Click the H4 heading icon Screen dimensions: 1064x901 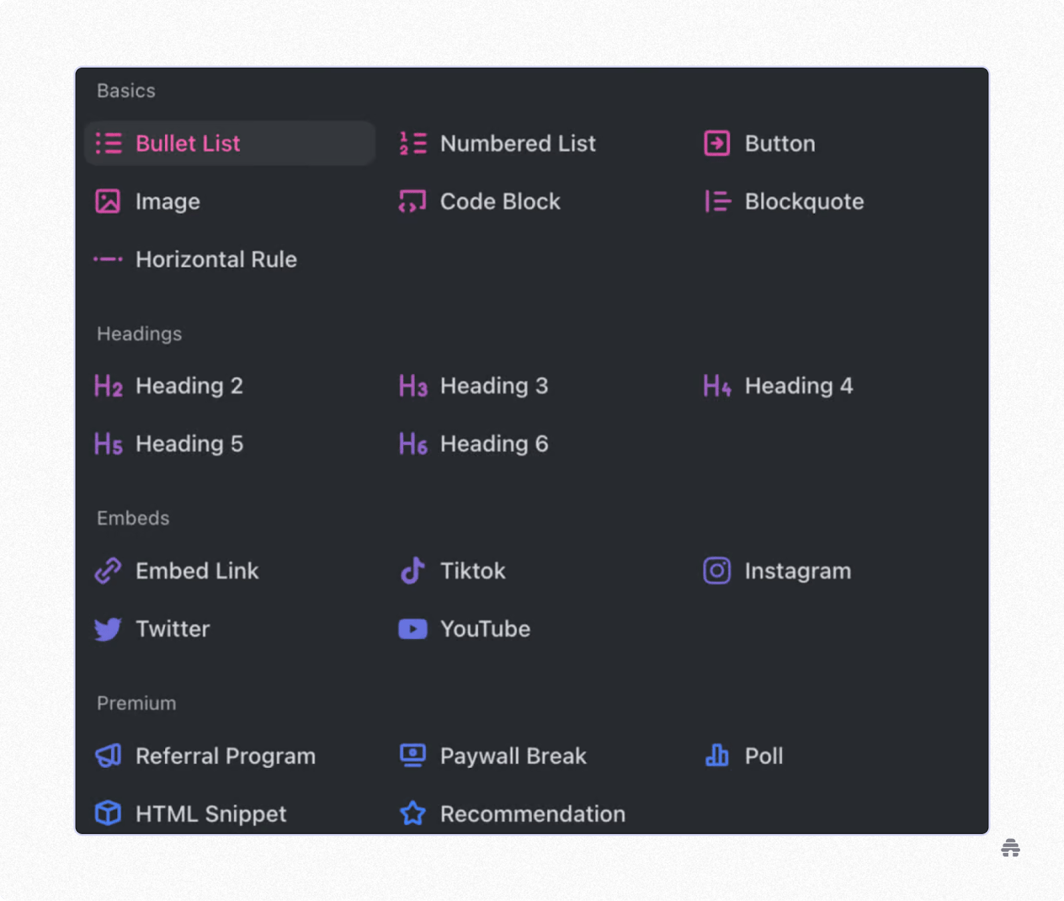718,386
